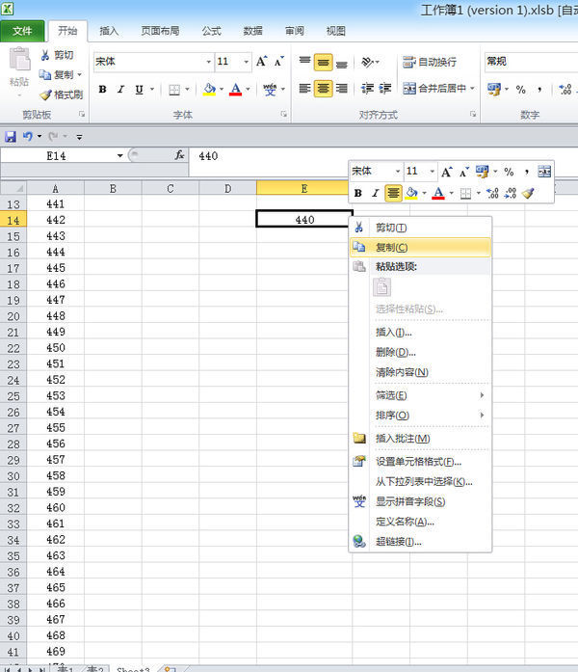
Task: Click the phonetic guide (wén) icon in ribbon
Action: coord(269,90)
